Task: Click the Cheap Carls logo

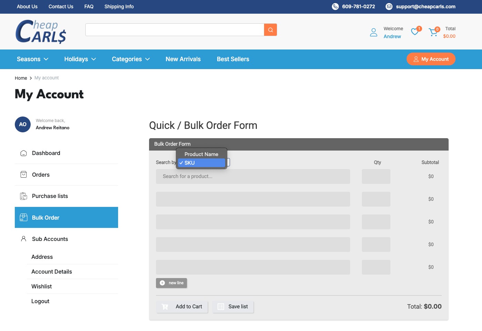Action: [x=41, y=32]
